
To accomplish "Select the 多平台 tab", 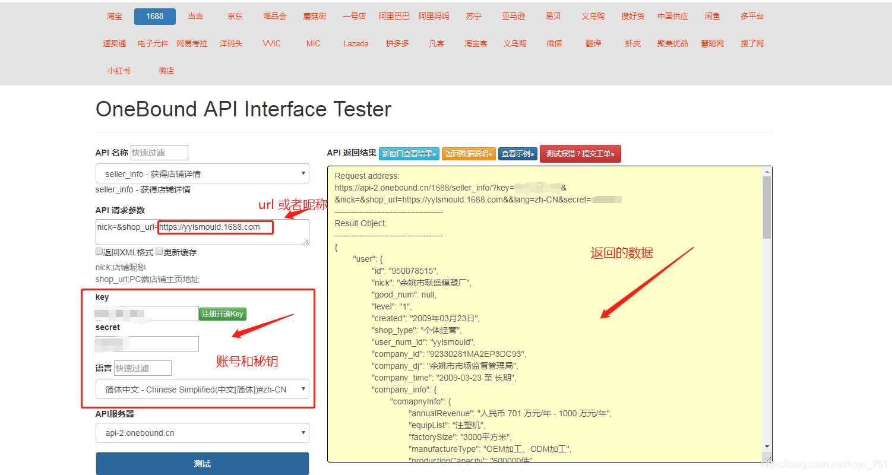I will pos(752,17).
